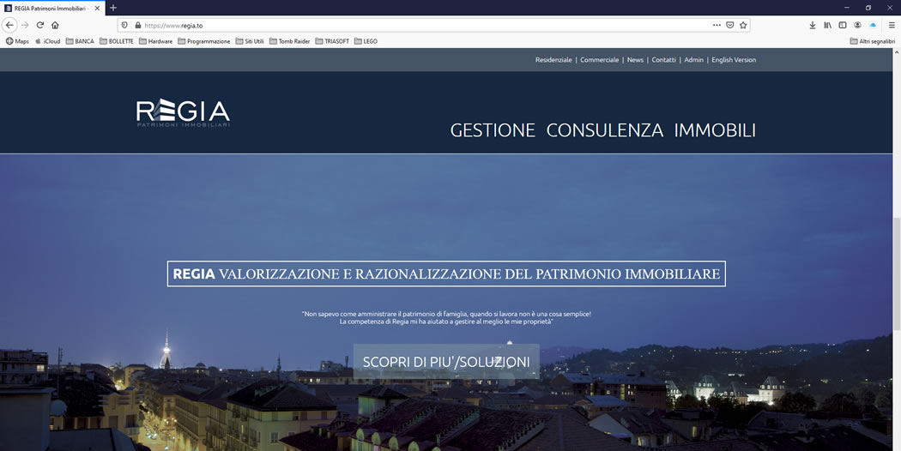The height and width of the screenshot is (451, 901).
Task: Open the Firefox hamburger menu
Action: coord(892,25)
